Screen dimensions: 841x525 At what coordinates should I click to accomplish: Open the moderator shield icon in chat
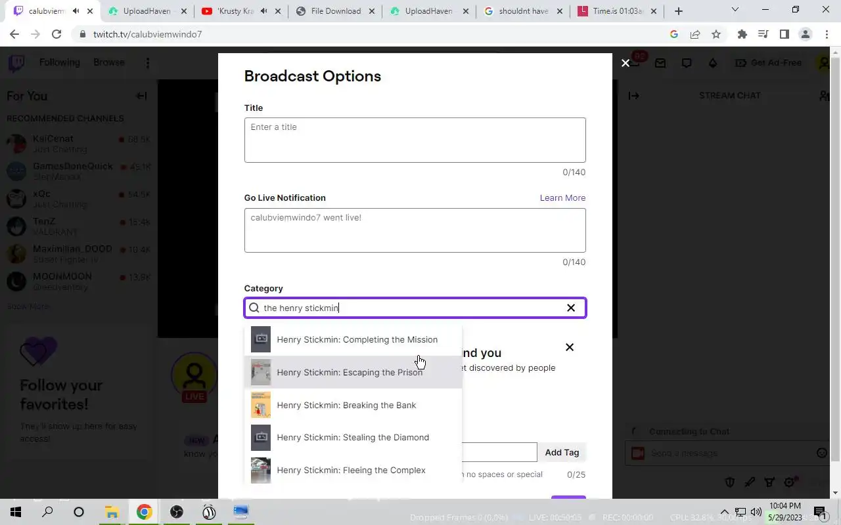729,482
